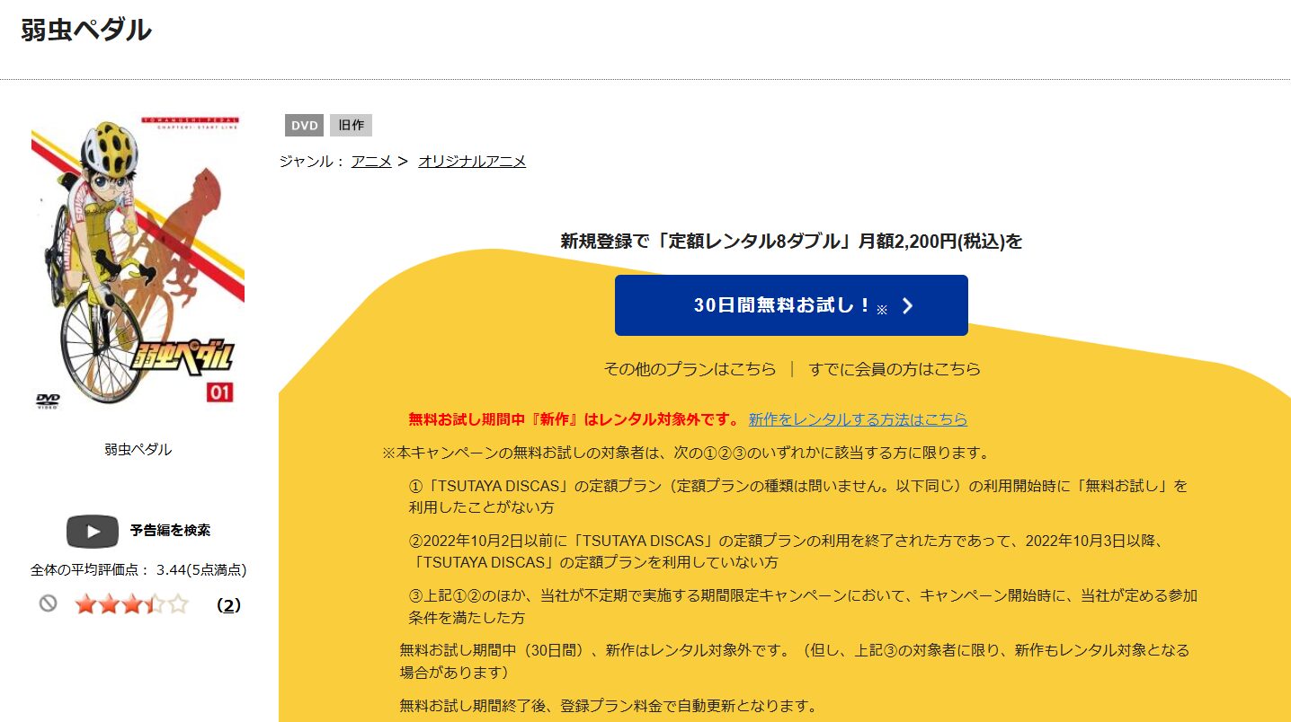Select the prohibition icon beside the stars

49,603
